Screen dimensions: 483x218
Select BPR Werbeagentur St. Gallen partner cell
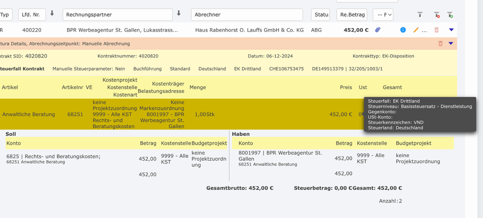pos(122,30)
